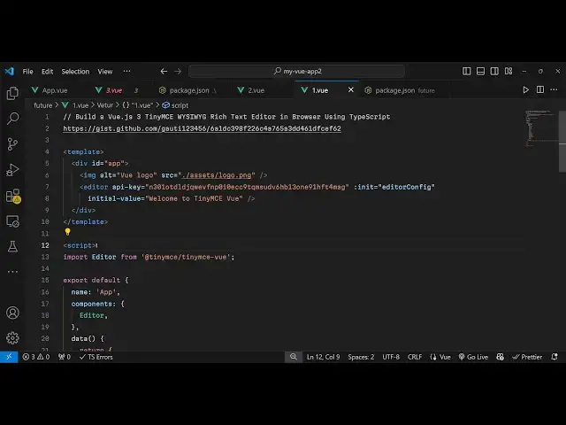Switch to the 2.vue tab
This screenshot has width=566, height=425.
(x=256, y=90)
